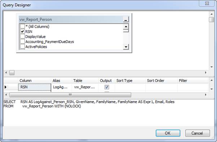This screenshot has width=217, height=142.
Task: Click grid pane vertical scroll down arrow
Action: pos(212,89)
